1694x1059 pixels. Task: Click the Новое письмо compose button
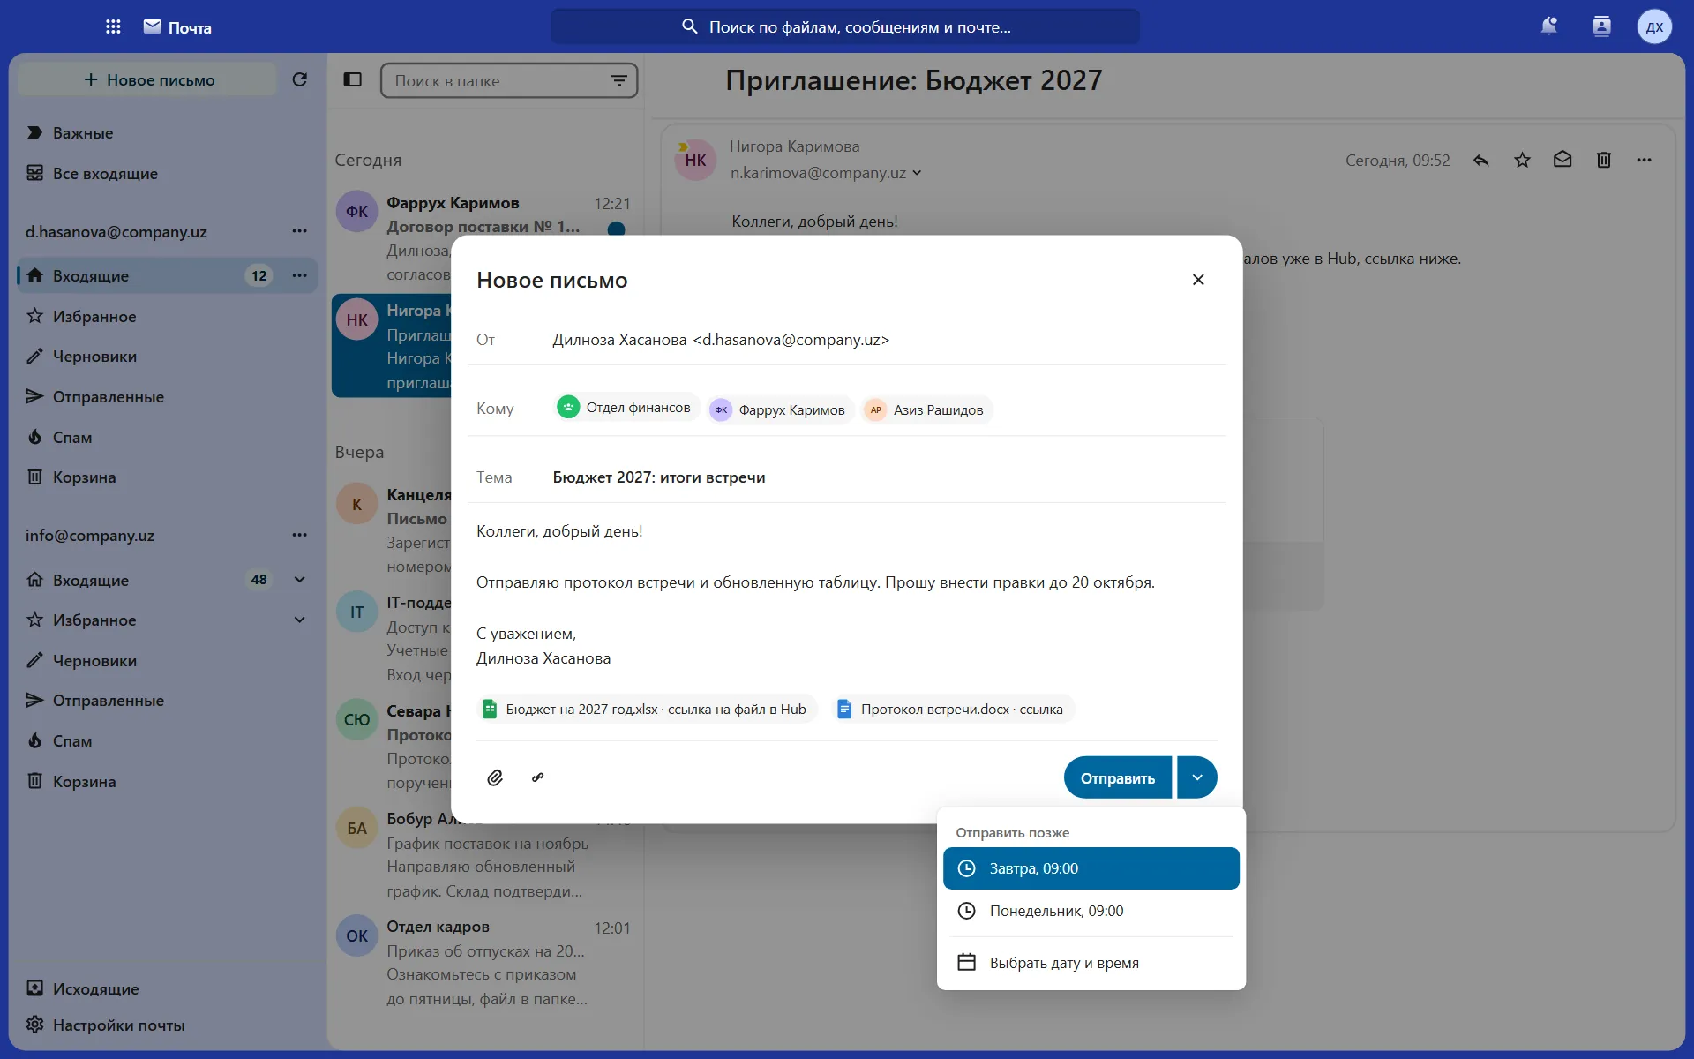[147, 79]
